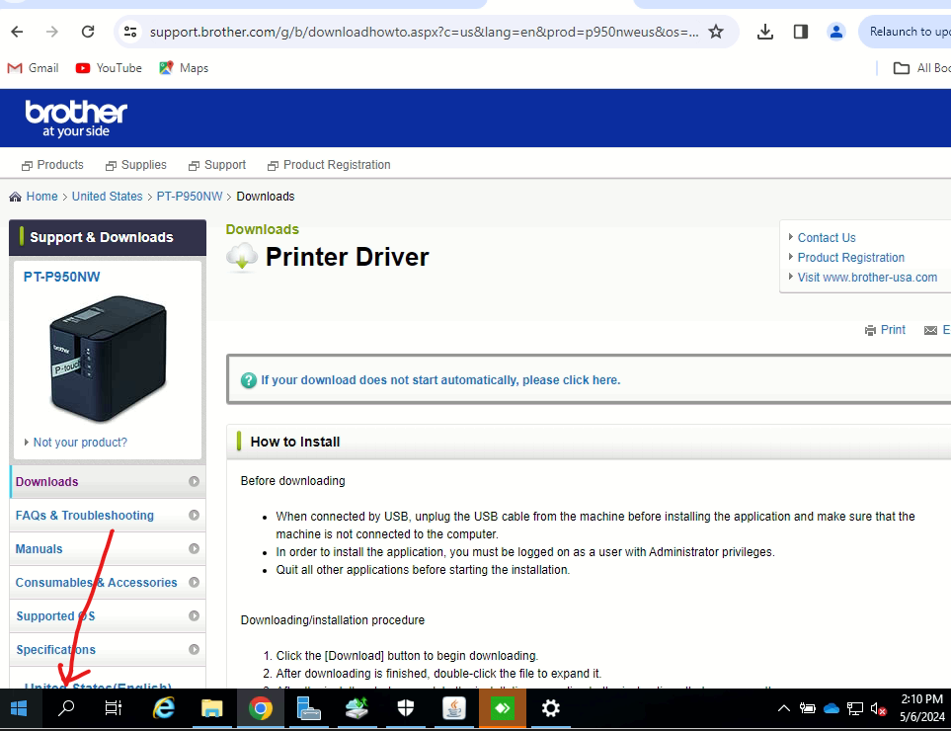Click the arrow icon beside FAQs & Troubleshooting

(195, 515)
